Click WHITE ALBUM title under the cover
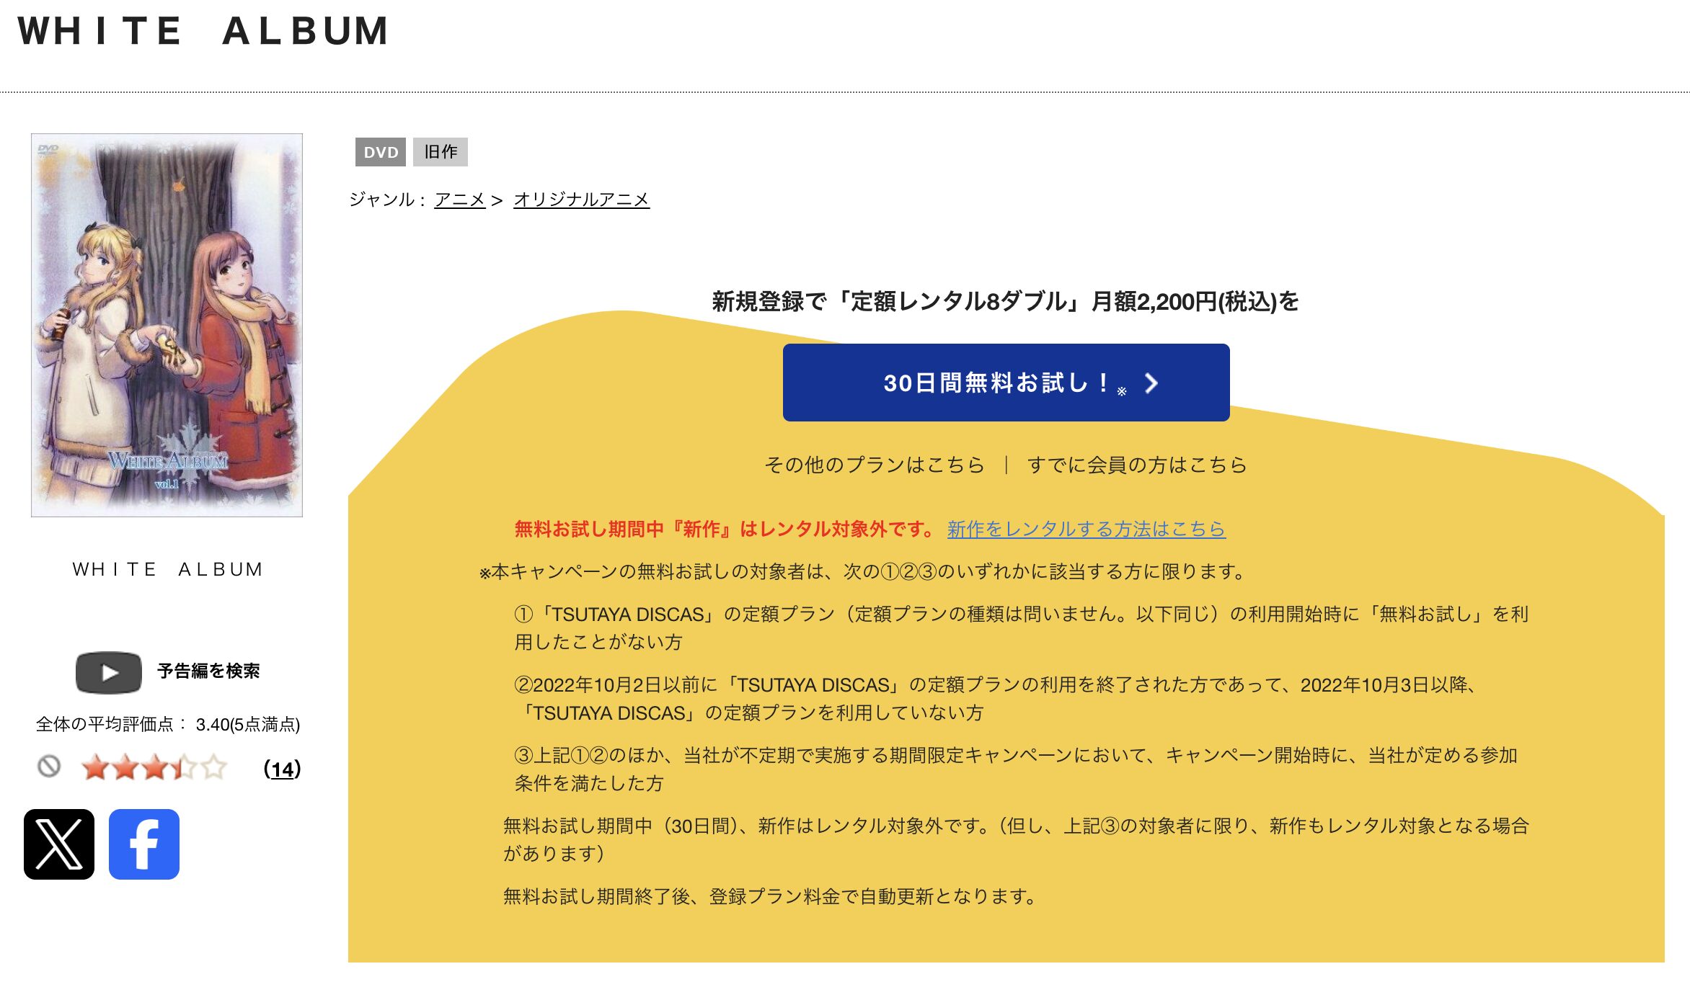This screenshot has height=987, width=1690. (168, 569)
